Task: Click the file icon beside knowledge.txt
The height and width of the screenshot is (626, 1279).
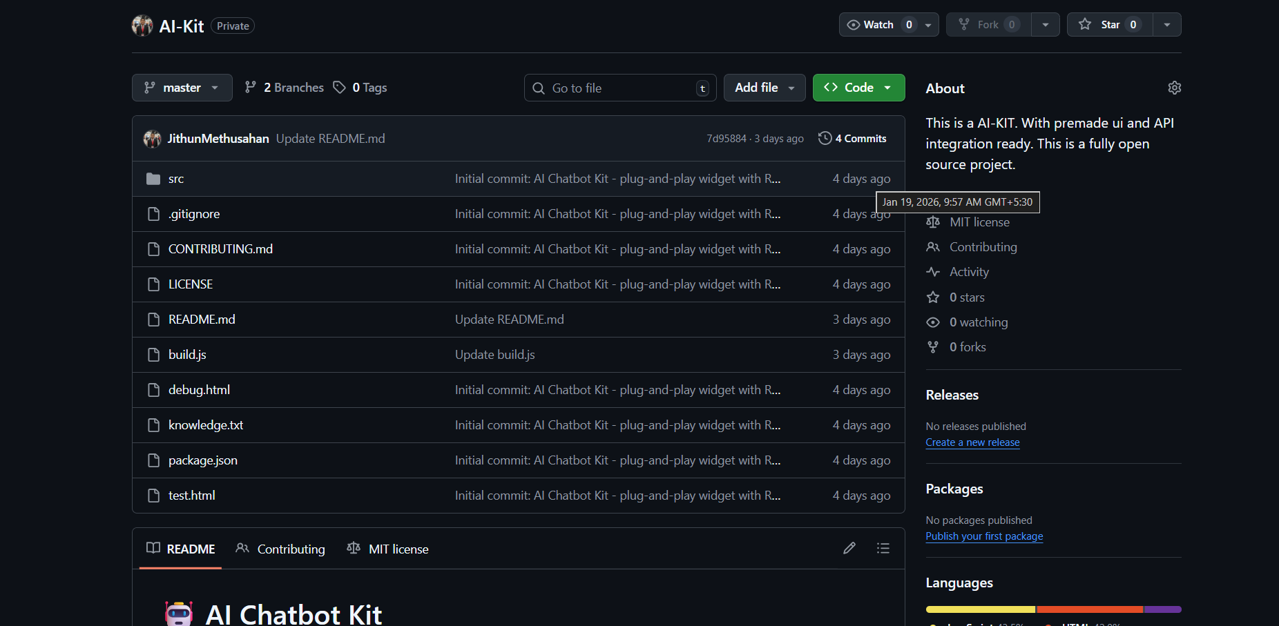Action: point(153,425)
